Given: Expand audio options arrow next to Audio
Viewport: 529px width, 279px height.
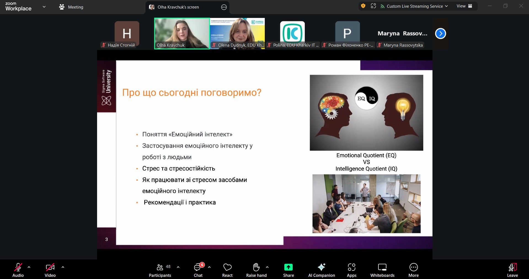Looking at the screenshot, I should coord(29,267).
